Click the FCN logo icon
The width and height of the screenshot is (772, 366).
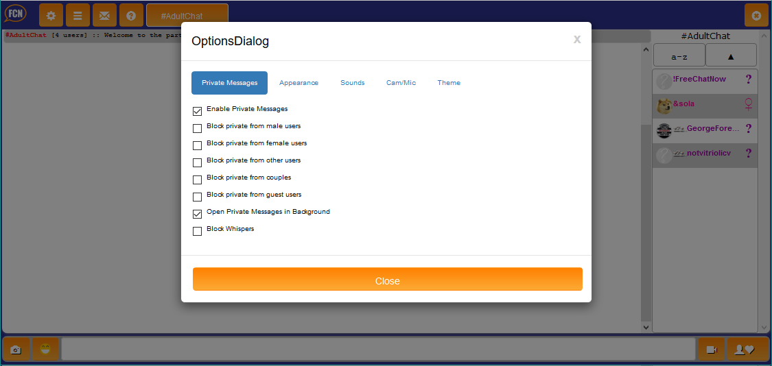click(16, 14)
